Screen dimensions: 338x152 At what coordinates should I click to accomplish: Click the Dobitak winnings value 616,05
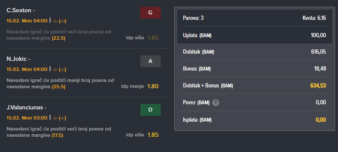[319, 52]
